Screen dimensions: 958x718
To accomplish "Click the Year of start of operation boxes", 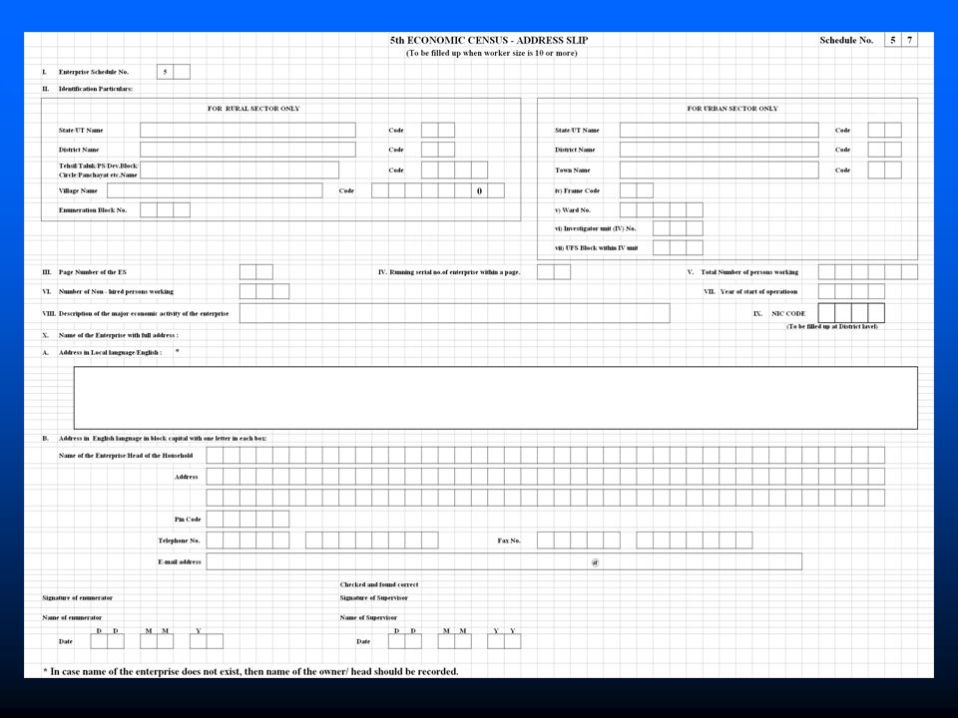I will point(851,291).
